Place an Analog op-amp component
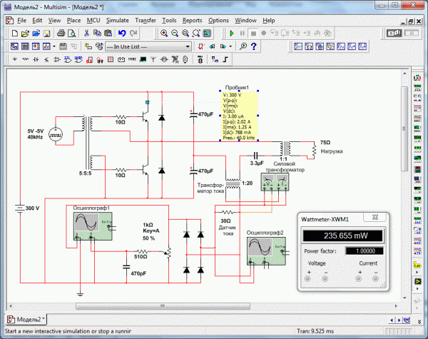This screenshot has width=428, height=339. pos(57,59)
